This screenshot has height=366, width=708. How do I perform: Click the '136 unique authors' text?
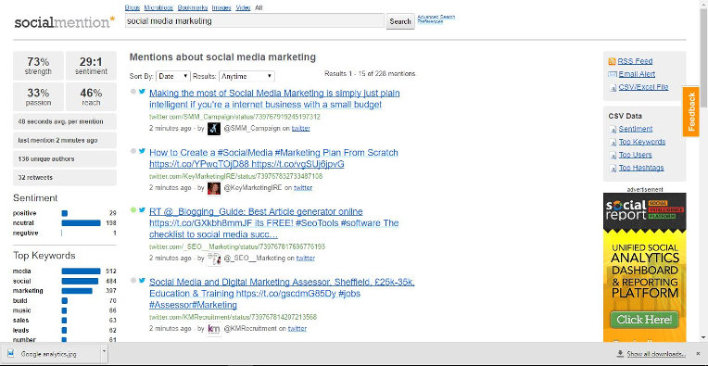[46, 158]
